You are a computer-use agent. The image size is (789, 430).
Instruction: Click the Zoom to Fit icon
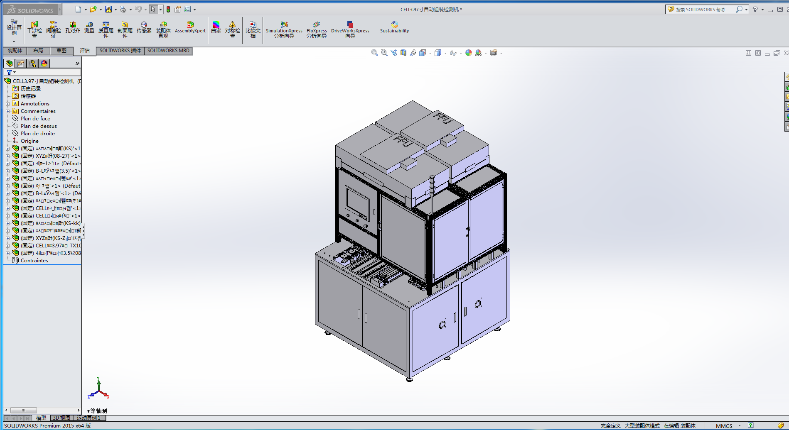[x=374, y=53]
